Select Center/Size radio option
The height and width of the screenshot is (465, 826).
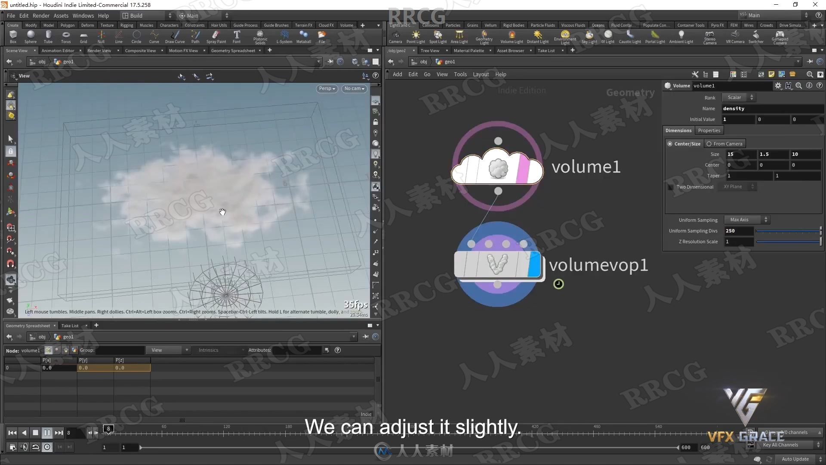coord(684,144)
